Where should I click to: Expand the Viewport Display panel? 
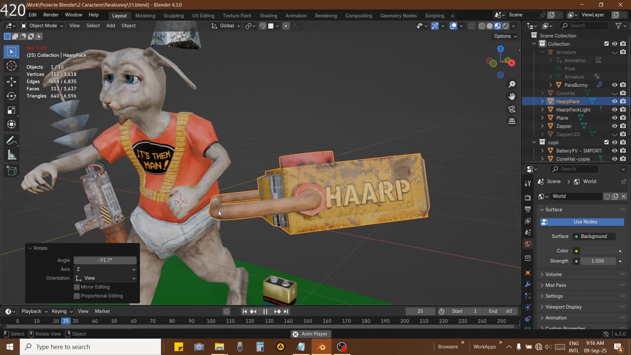point(563,307)
